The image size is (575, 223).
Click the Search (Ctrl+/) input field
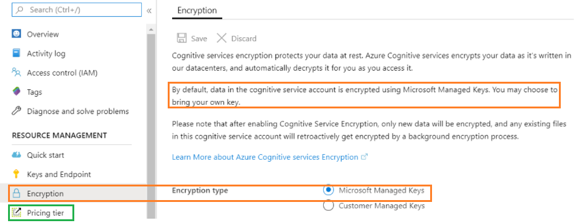coord(77,10)
